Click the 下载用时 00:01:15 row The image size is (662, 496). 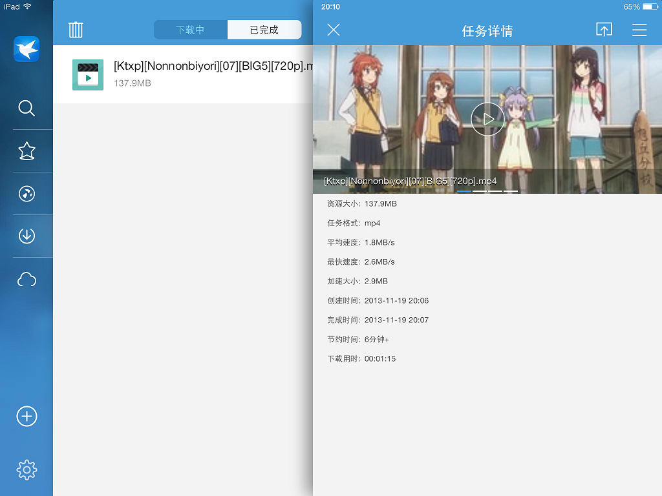coord(361,359)
